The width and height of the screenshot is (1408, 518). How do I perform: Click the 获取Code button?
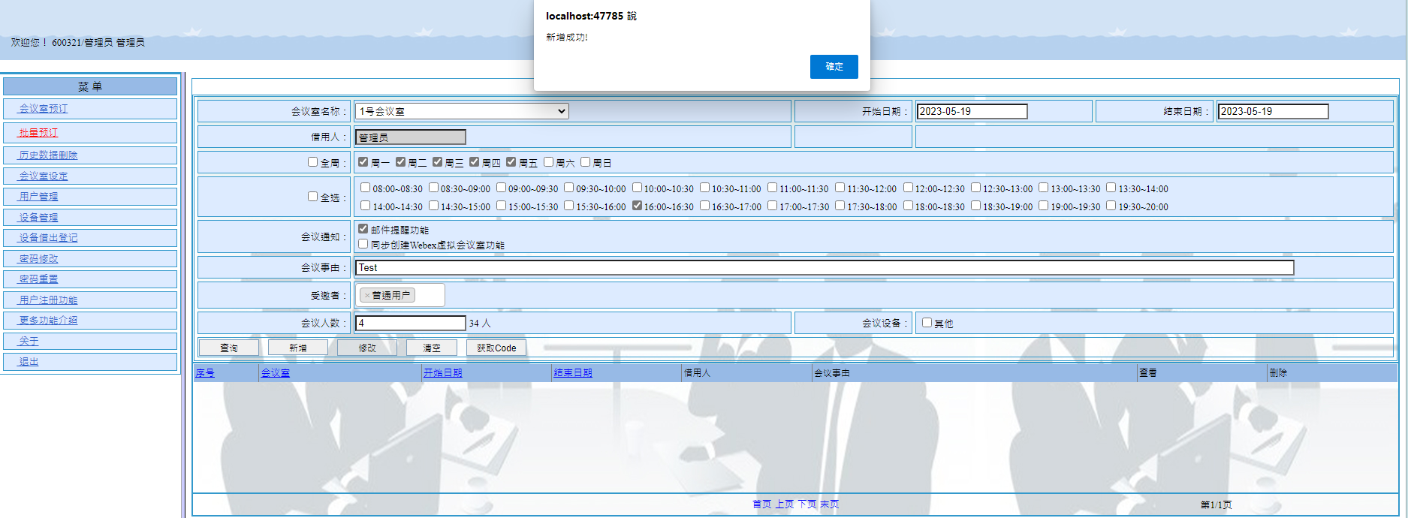coord(496,348)
